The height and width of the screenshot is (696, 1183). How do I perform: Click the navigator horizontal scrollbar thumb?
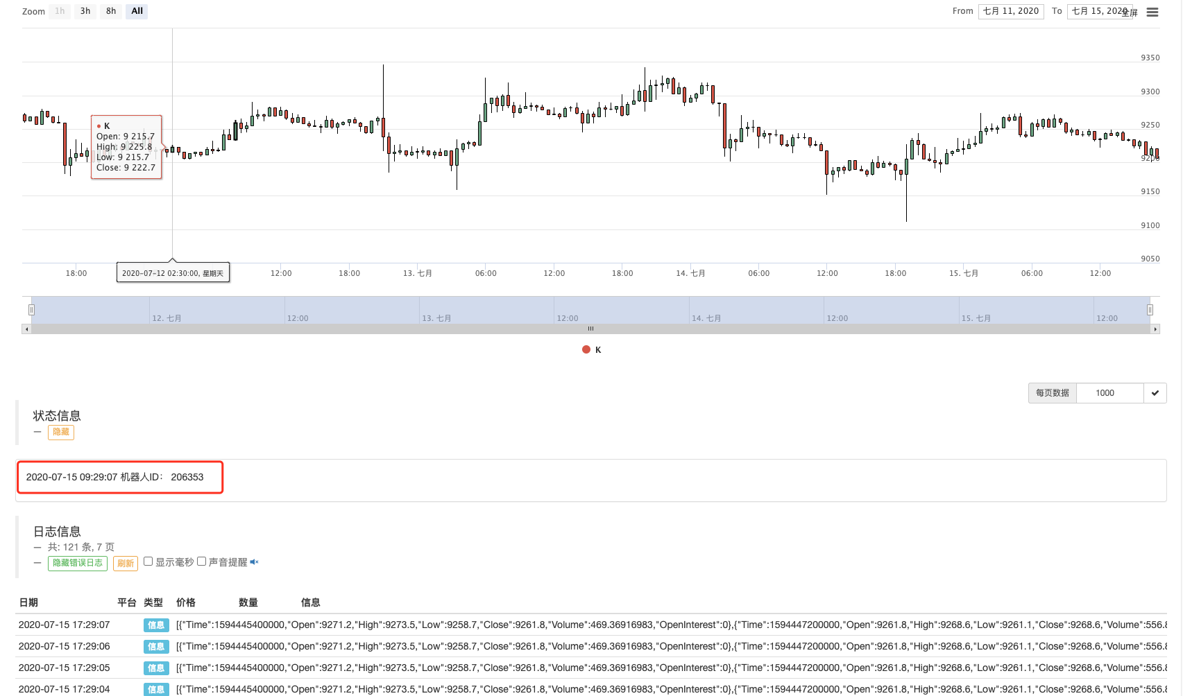[590, 329]
